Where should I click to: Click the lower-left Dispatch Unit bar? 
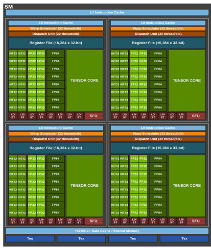pos(56,139)
